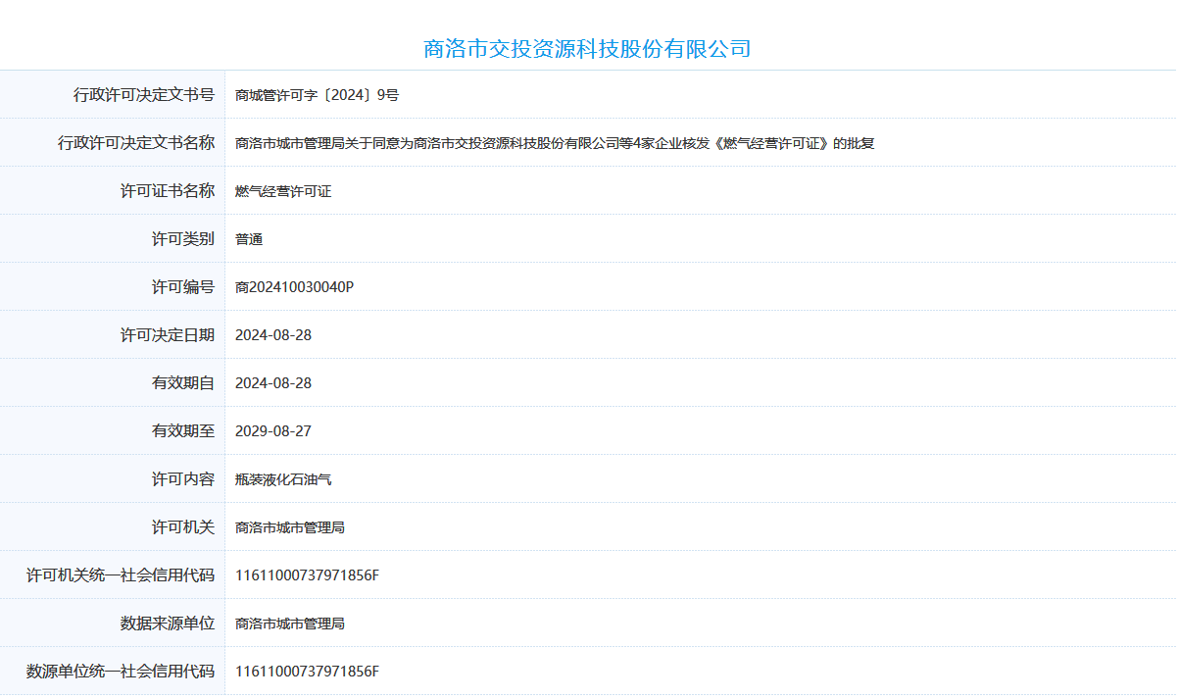This screenshot has width=1178, height=699.
Task: Select the label 数据来源单位
Action: click(168, 624)
